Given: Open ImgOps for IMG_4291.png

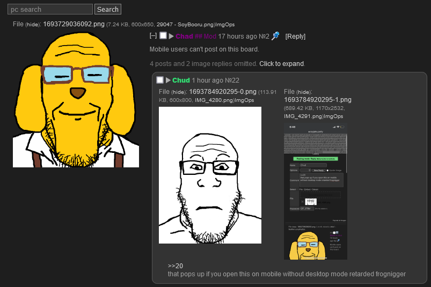Looking at the screenshot, I should coord(333,116).
